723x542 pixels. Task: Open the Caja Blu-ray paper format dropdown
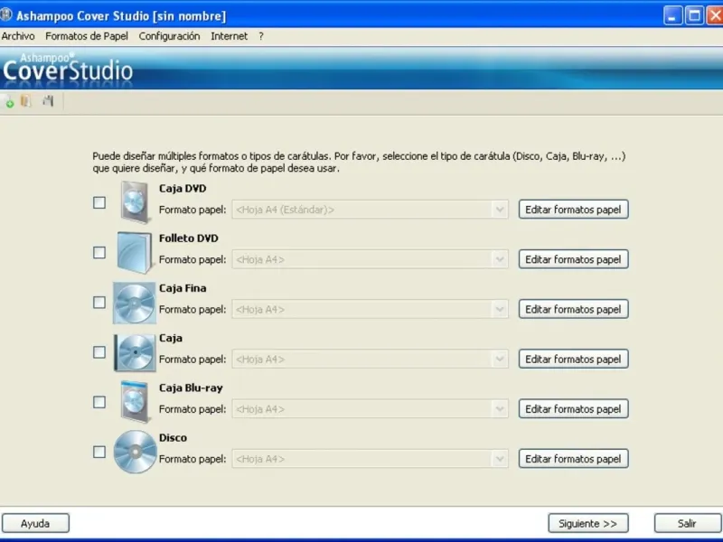click(x=370, y=409)
